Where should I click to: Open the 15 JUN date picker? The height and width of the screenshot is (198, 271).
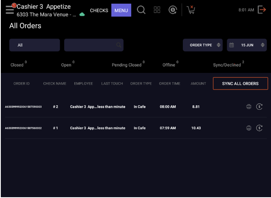click(x=247, y=45)
